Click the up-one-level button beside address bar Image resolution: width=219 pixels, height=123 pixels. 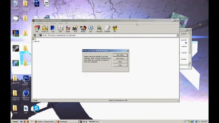(35, 35)
